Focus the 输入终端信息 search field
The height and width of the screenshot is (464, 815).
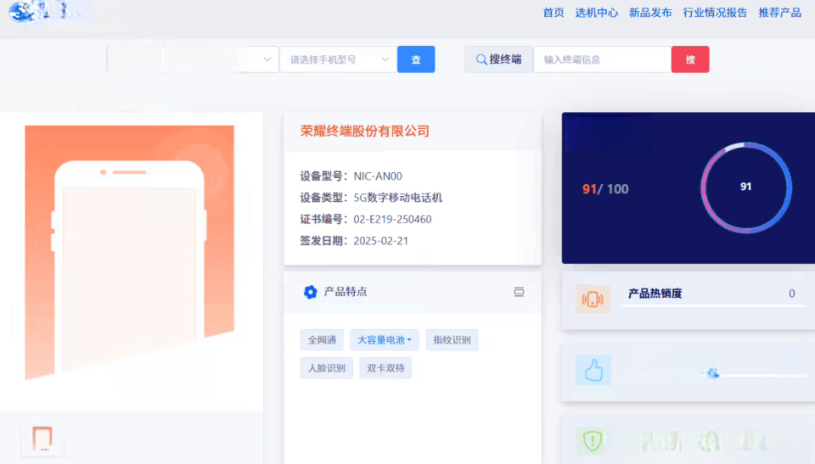click(602, 59)
